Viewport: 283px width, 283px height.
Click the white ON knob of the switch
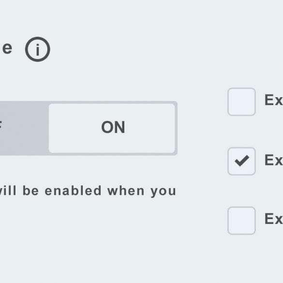click(x=112, y=128)
